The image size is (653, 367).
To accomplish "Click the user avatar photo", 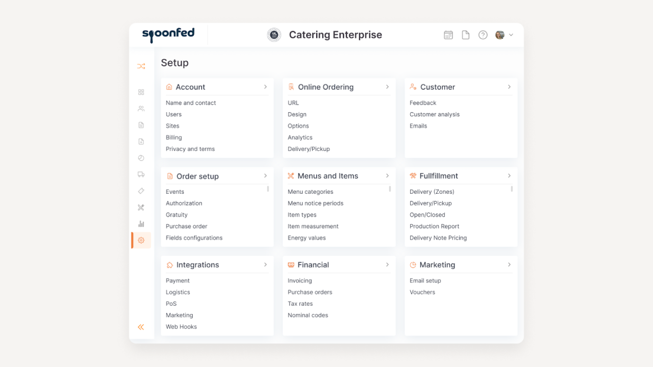I will [500, 35].
